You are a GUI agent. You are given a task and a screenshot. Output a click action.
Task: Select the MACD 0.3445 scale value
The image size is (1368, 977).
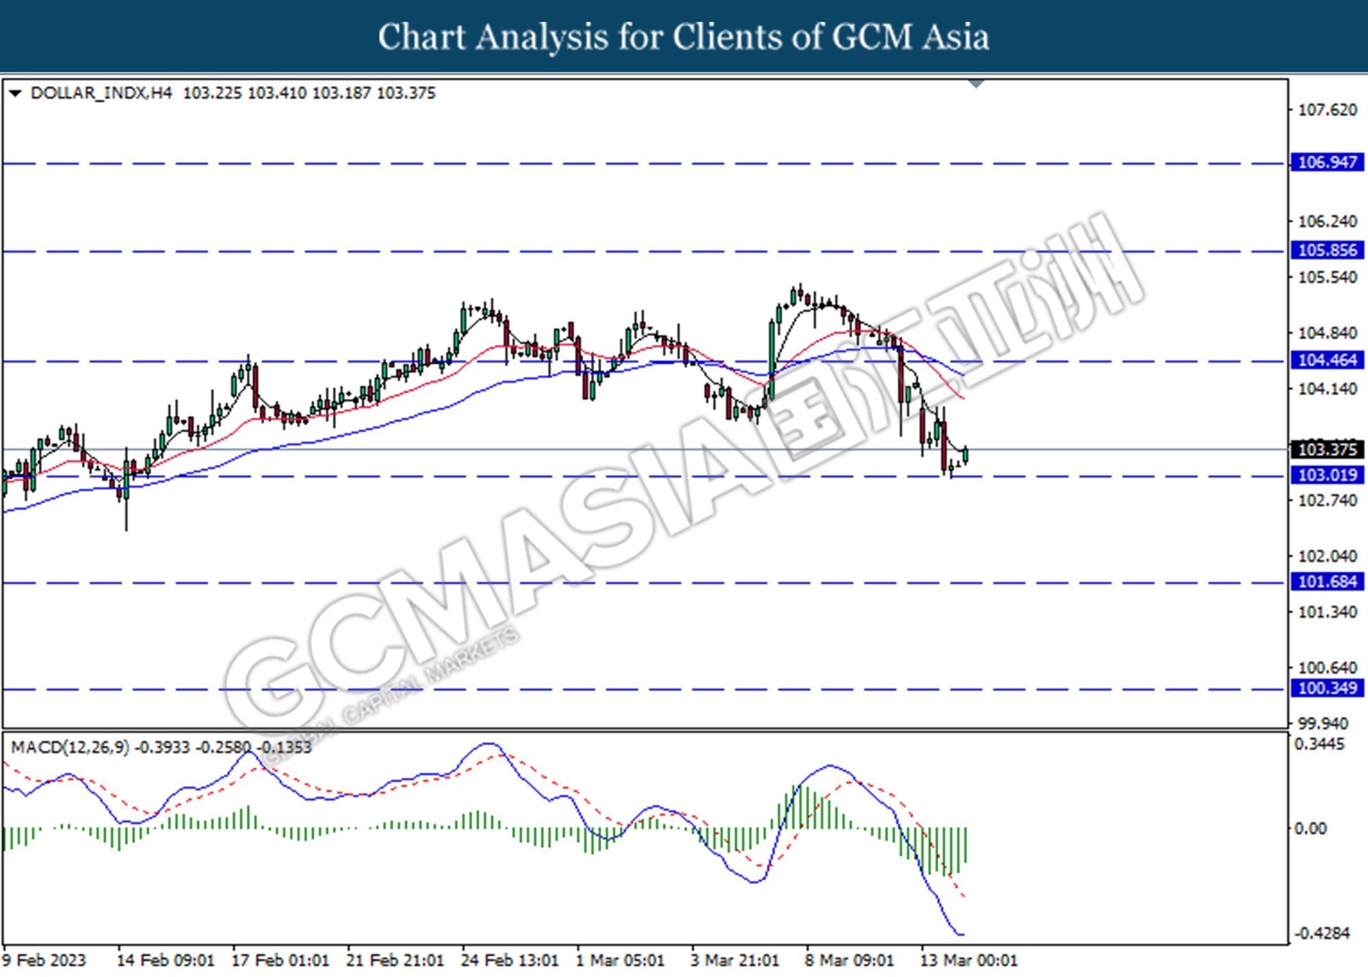[x=1319, y=744]
